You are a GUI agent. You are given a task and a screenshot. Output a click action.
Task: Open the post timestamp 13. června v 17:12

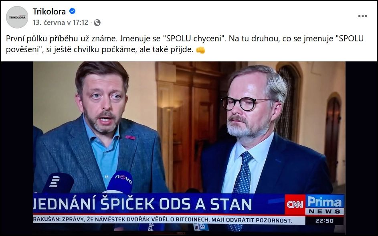(61, 22)
